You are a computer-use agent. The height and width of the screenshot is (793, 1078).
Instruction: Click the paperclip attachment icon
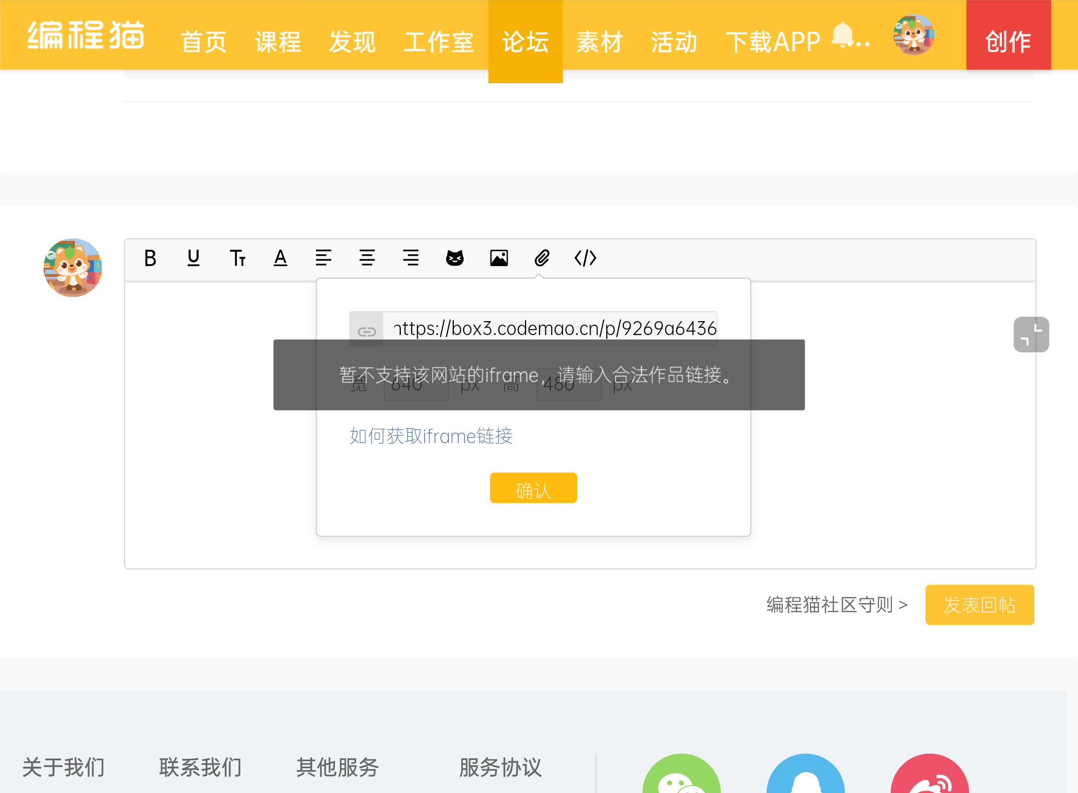coord(542,258)
